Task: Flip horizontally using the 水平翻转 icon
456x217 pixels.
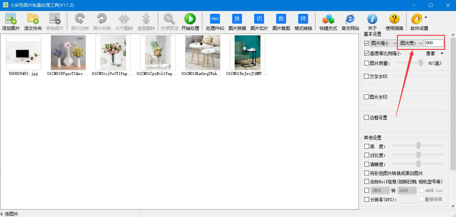Action: 124,19
